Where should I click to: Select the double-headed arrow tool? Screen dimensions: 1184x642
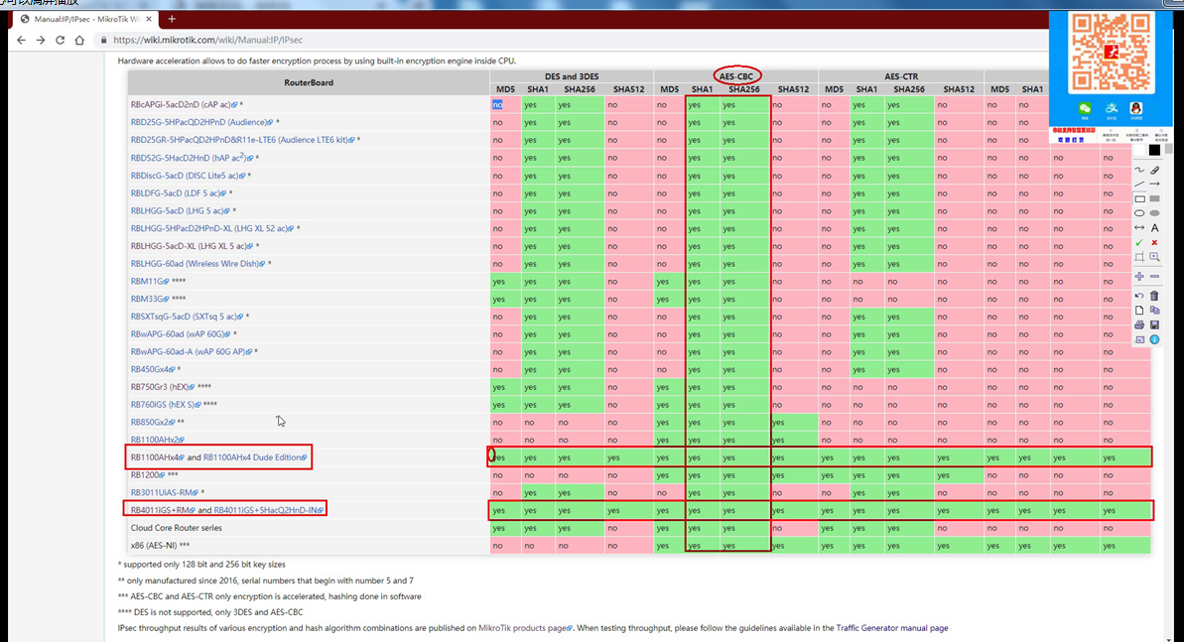pyautogui.click(x=1139, y=227)
